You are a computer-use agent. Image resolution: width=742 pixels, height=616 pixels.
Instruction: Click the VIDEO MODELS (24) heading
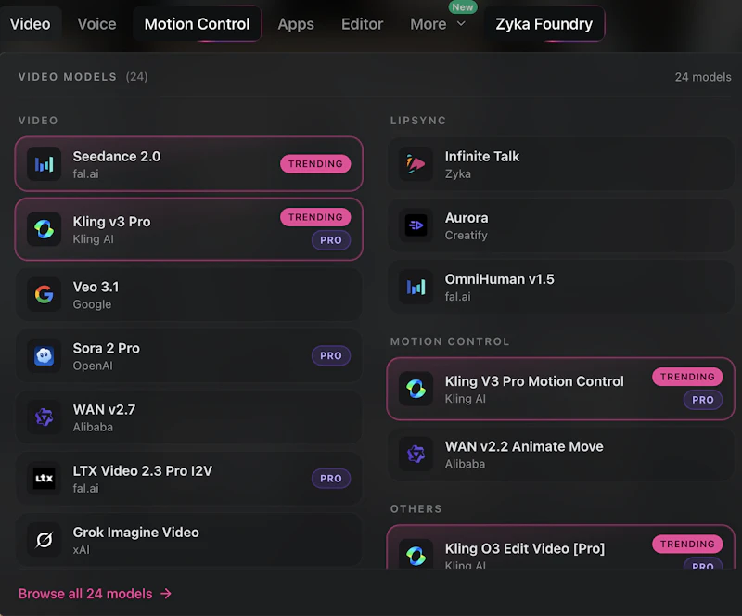click(x=83, y=77)
